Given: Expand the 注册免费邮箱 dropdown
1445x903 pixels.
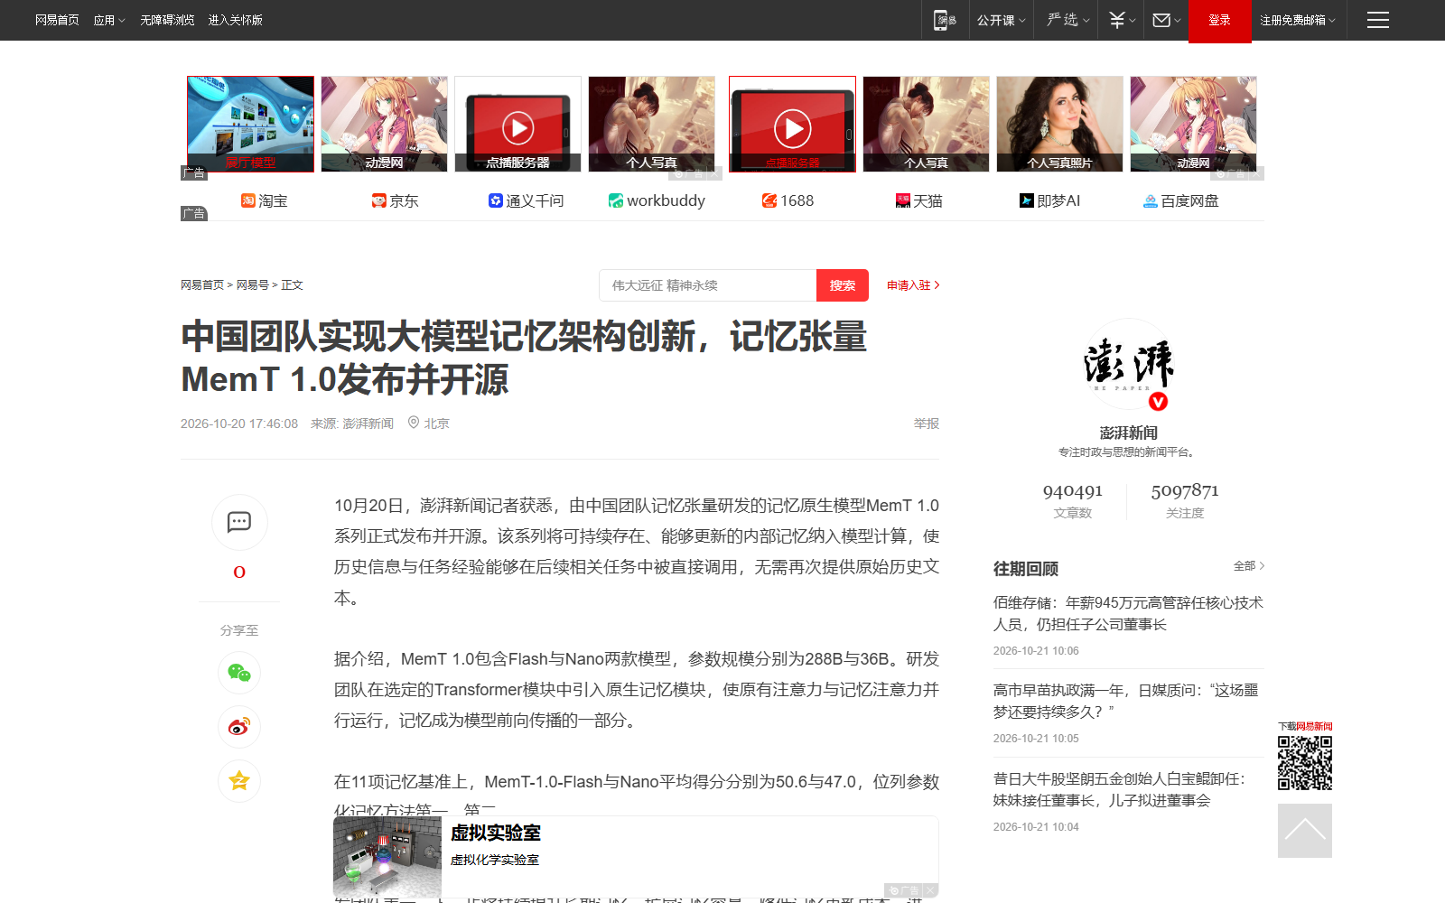Looking at the screenshot, I should [x=1298, y=20].
